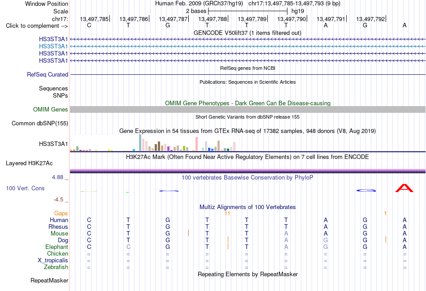Click the orange '11' gap count
Screen dimensions: 426x291
pos(227,214)
